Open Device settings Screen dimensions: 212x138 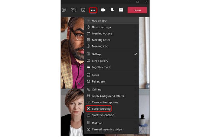click(111, 27)
